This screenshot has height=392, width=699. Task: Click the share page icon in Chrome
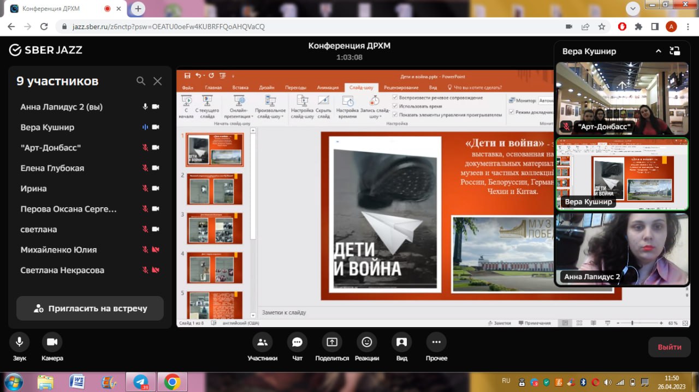click(x=585, y=26)
